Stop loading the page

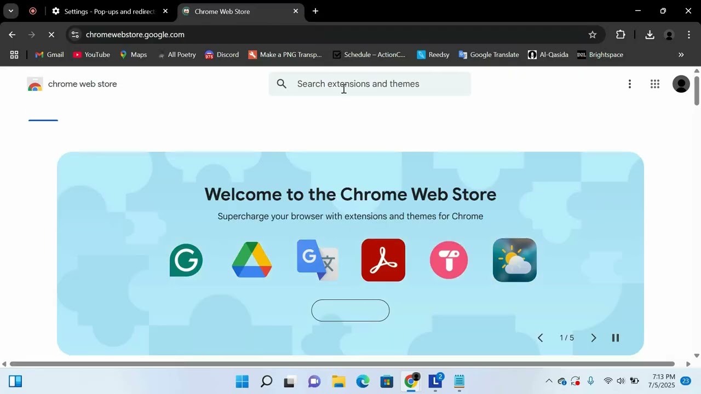click(51, 34)
